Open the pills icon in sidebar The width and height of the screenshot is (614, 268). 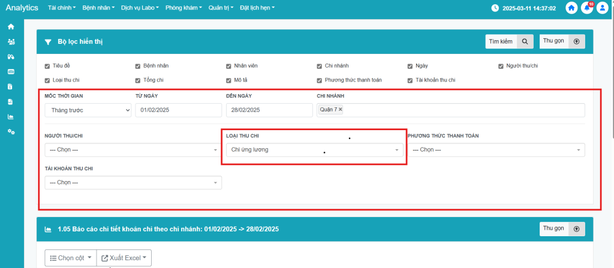(11, 57)
